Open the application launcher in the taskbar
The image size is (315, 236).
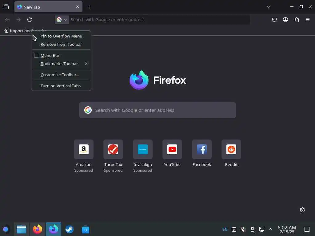click(6, 229)
